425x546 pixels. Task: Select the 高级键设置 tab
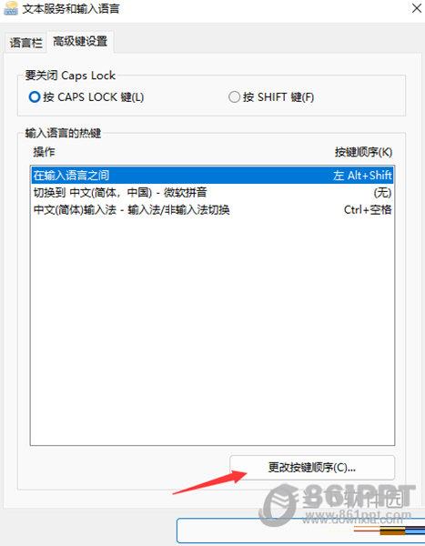(80, 42)
